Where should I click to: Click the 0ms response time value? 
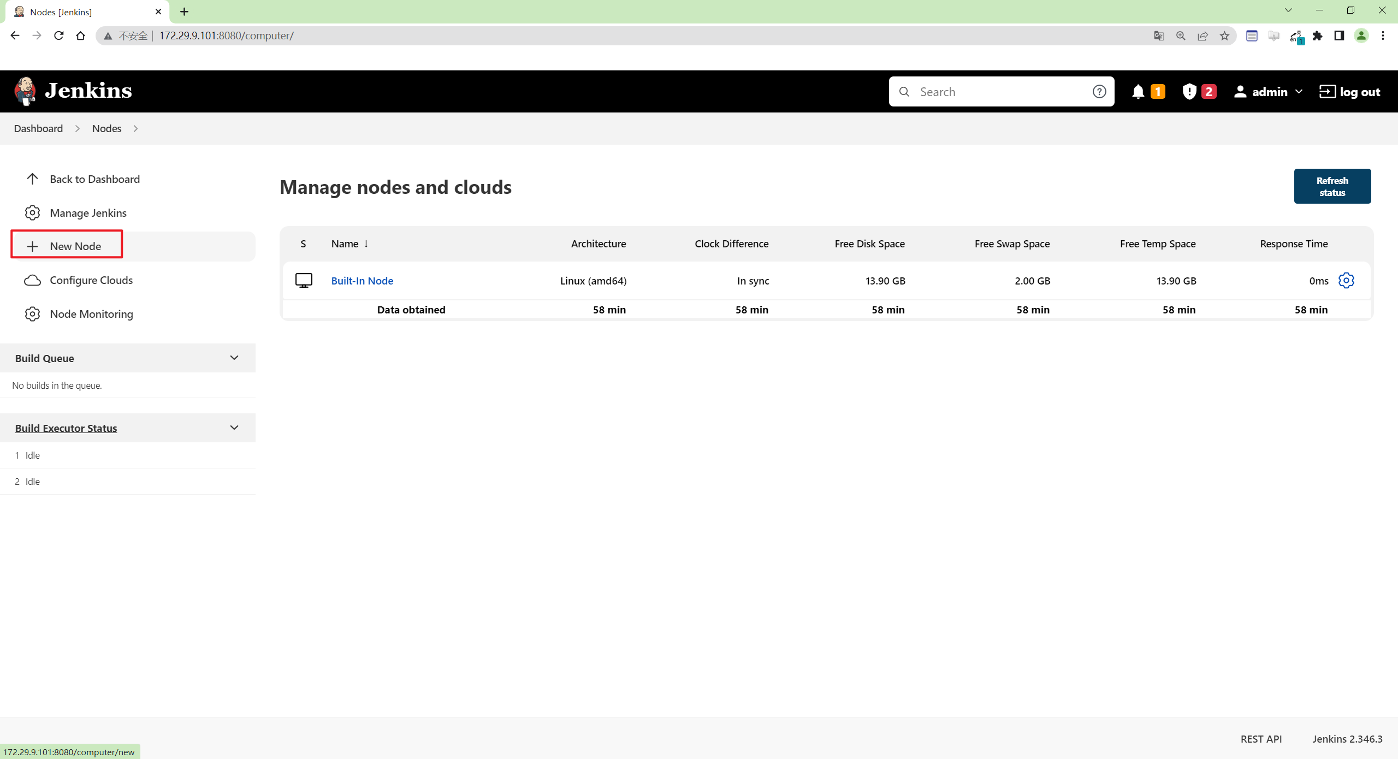coord(1318,281)
